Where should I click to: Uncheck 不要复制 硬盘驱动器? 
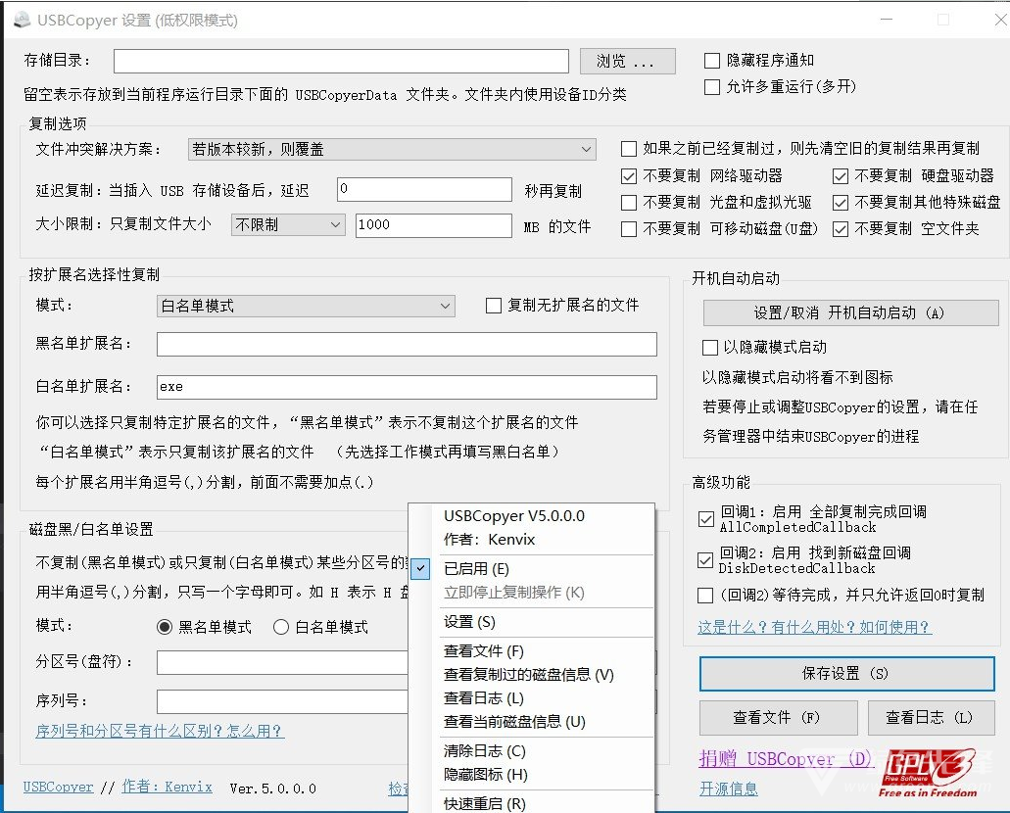click(x=840, y=176)
